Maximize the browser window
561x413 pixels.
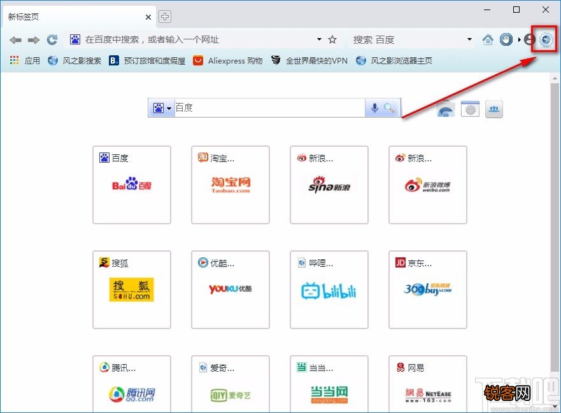(x=516, y=10)
